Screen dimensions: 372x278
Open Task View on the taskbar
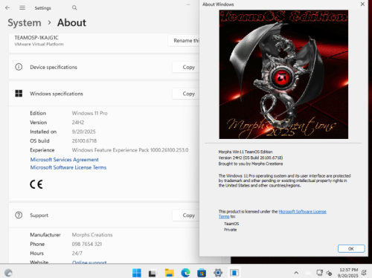153,273
